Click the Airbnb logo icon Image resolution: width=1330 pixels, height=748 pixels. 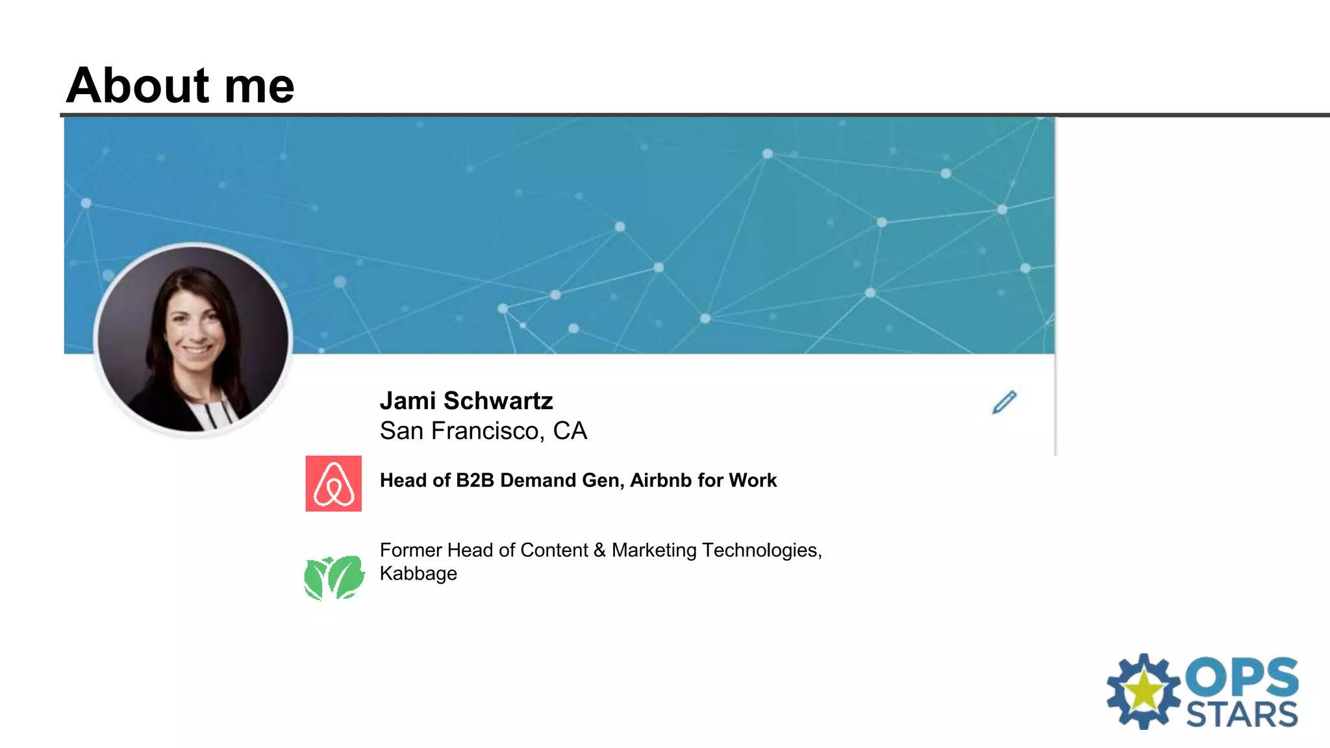coord(333,484)
